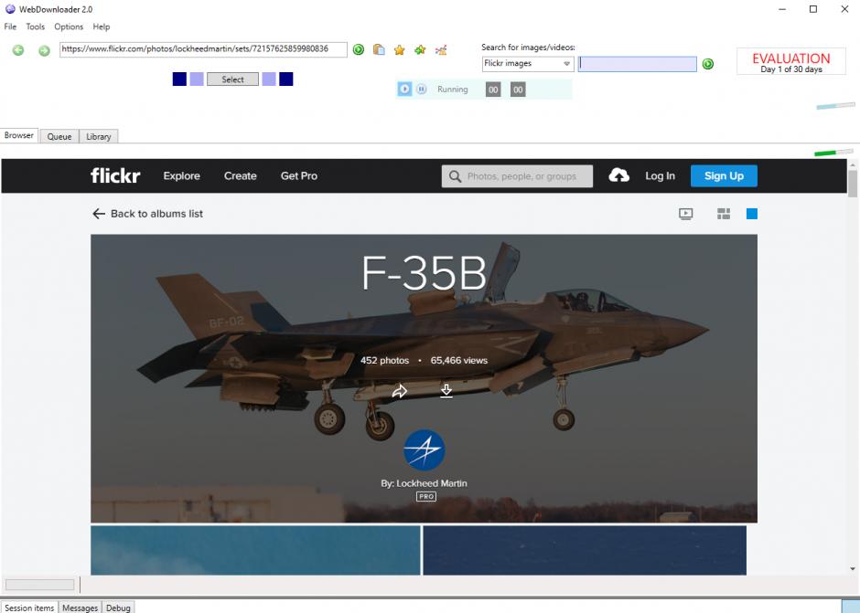860x613 pixels.
Task: Click the yellow star favorites icon
Action: coord(399,50)
